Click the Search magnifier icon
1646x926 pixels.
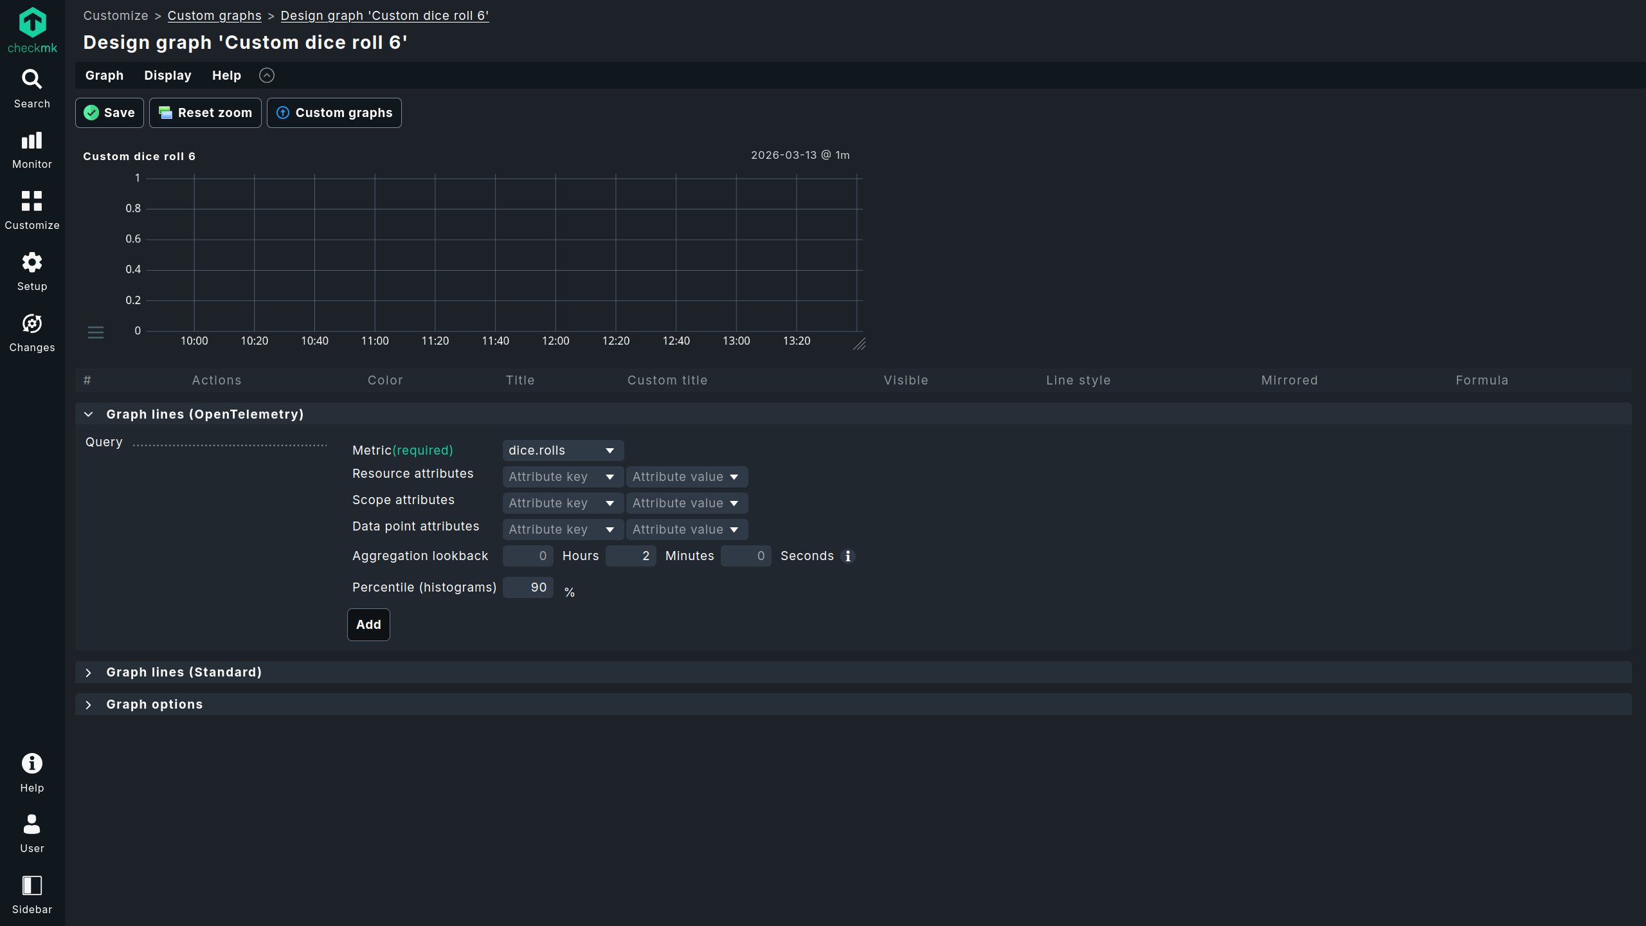[x=32, y=80]
